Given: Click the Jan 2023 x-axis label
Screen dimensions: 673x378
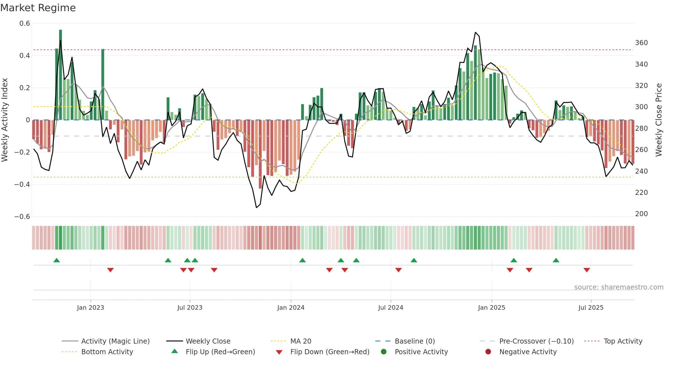Looking at the screenshot, I should (91, 307).
